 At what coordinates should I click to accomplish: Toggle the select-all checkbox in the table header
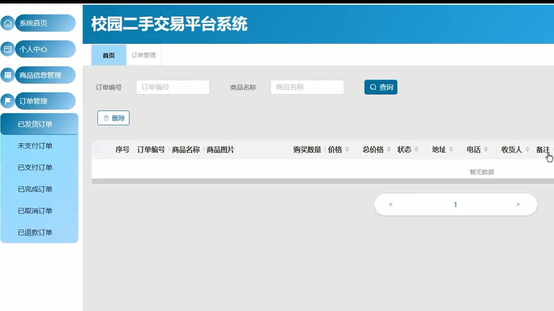pyautogui.click(x=97, y=149)
